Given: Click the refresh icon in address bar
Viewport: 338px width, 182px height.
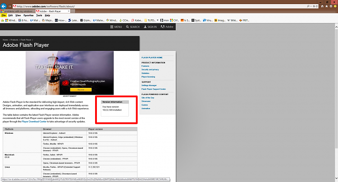Looking at the screenshot, I should point(317,6).
